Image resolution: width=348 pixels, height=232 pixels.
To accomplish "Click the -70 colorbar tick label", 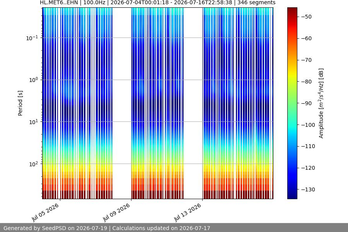I will 307,60.
